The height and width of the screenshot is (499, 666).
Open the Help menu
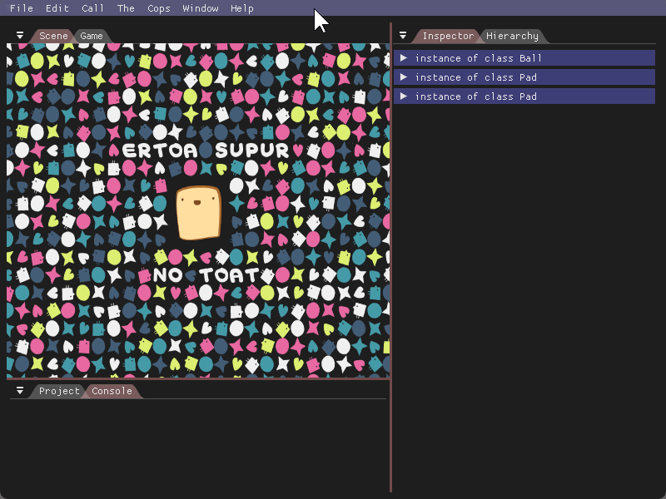tap(242, 8)
